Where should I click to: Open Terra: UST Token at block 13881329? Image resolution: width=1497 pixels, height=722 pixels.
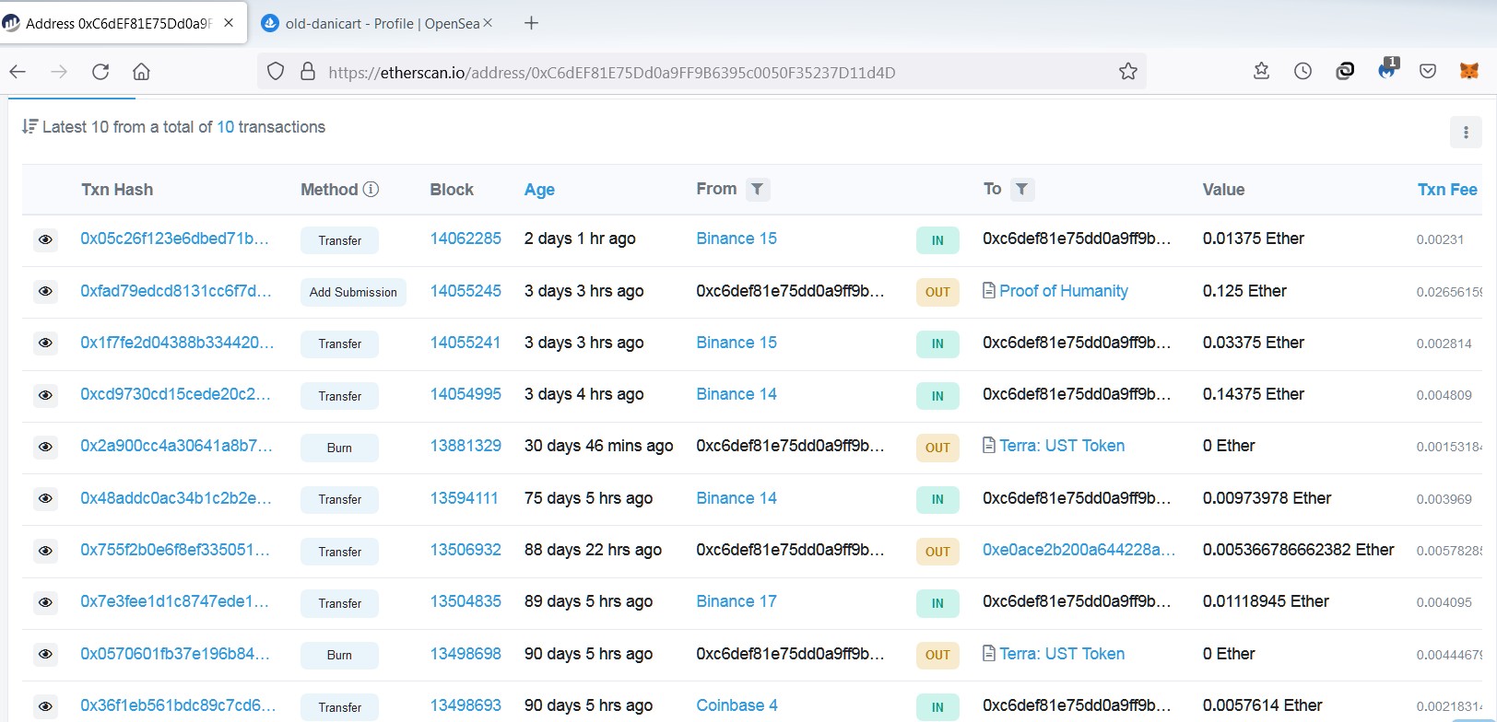1062,446
